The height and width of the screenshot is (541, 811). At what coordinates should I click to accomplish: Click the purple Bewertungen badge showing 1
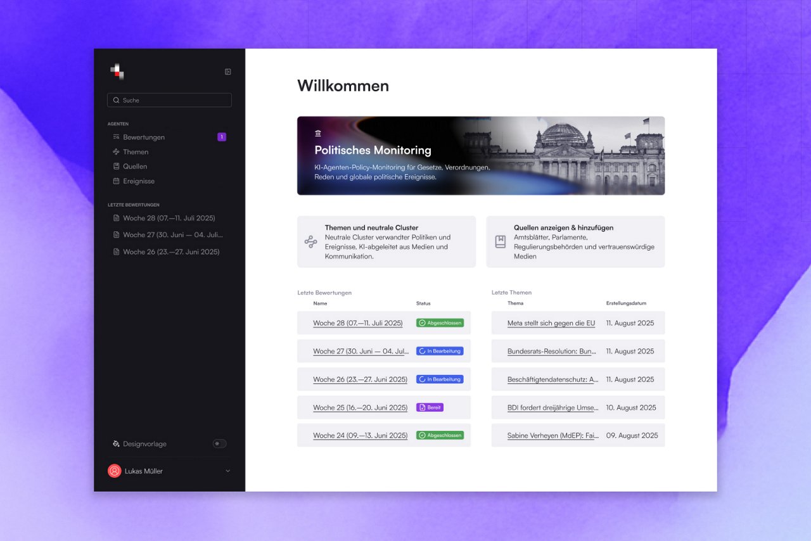pyautogui.click(x=222, y=137)
